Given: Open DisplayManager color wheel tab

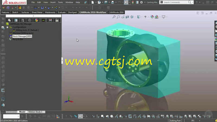Looking at the screenshot, I should [36, 20].
